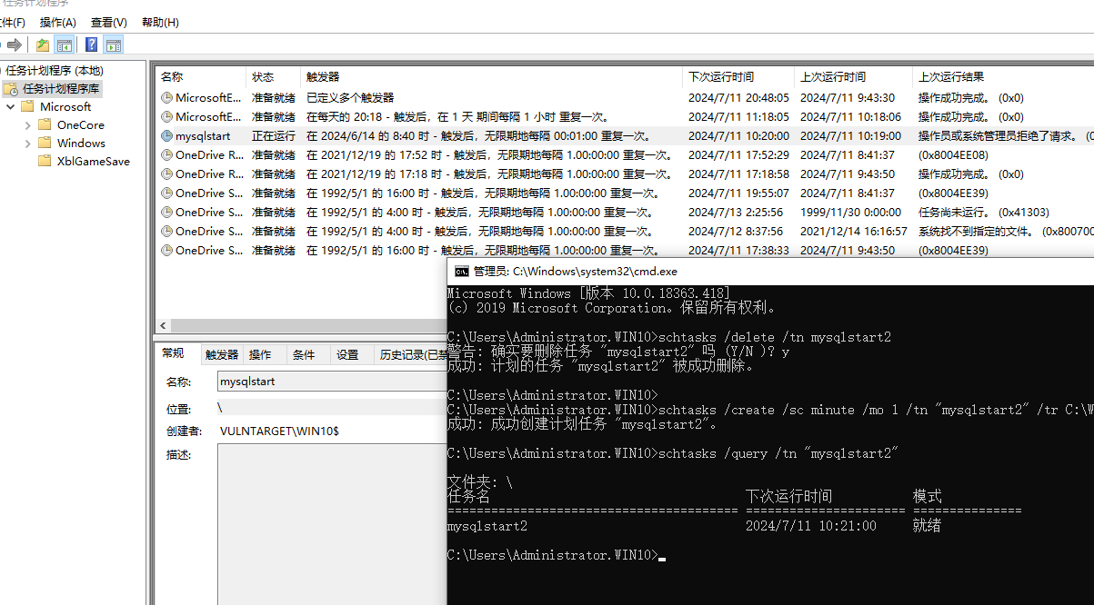Click clock icon of OneDrive R task at 17:52
This screenshot has height=605, width=1094.
pyautogui.click(x=166, y=154)
